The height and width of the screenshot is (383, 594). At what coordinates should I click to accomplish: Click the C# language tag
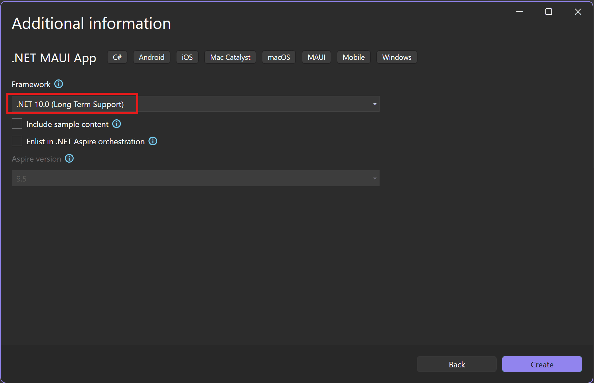pyautogui.click(x=117, y=57)
